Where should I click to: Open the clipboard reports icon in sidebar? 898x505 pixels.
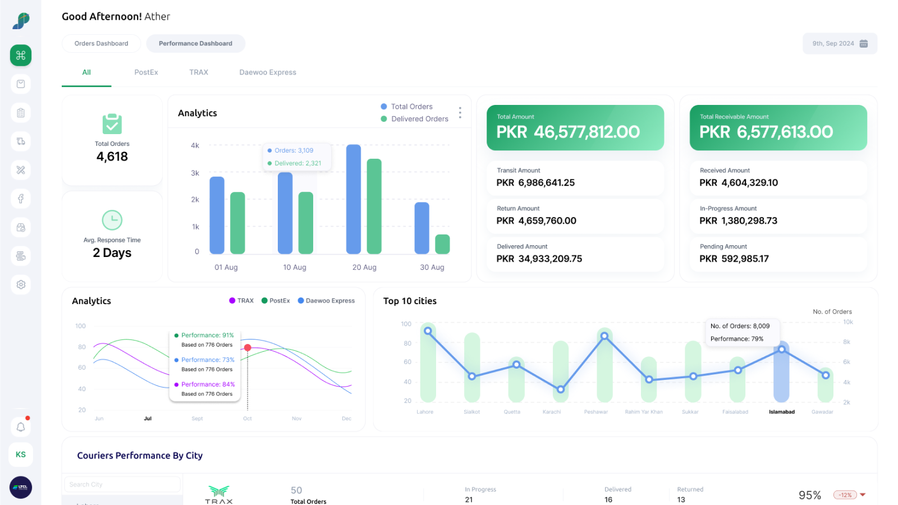pyautogui.click(x=21, y=112)
